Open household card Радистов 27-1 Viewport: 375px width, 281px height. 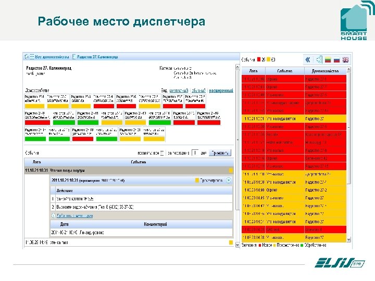pos(35,102)
